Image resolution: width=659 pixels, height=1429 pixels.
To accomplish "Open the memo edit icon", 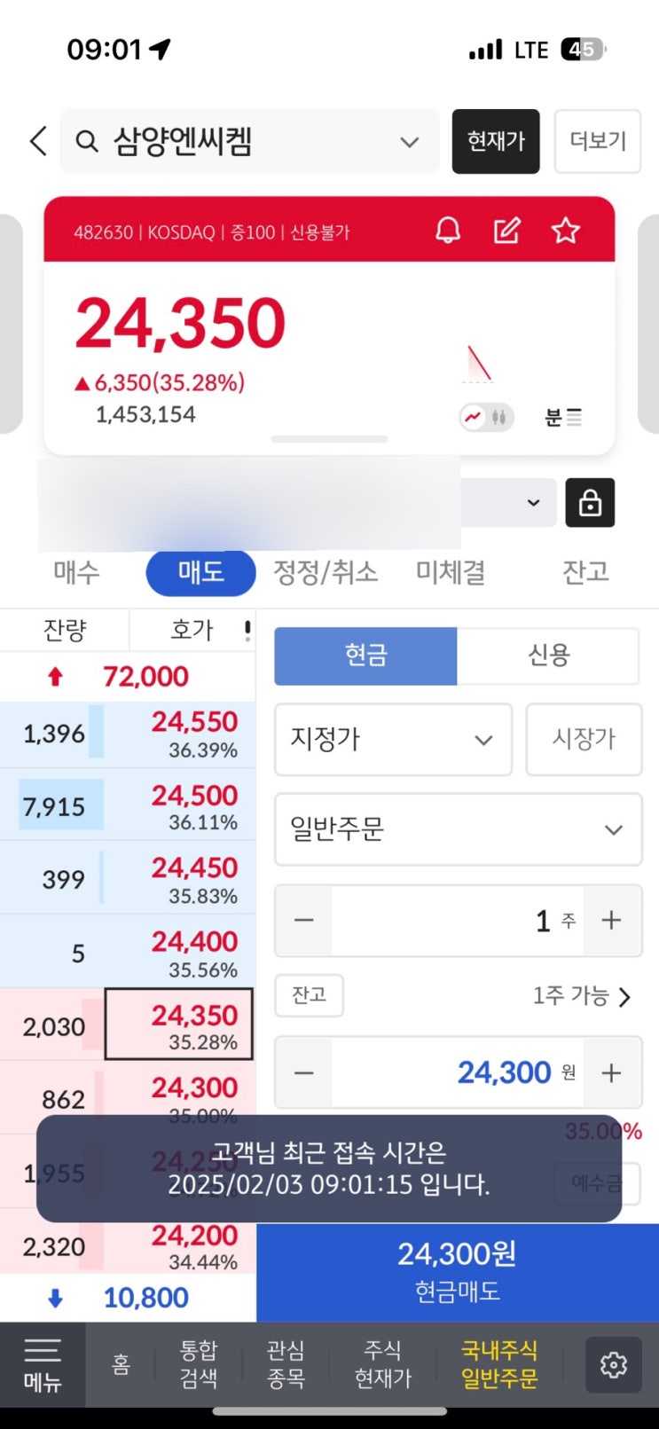I will point(506,232).
